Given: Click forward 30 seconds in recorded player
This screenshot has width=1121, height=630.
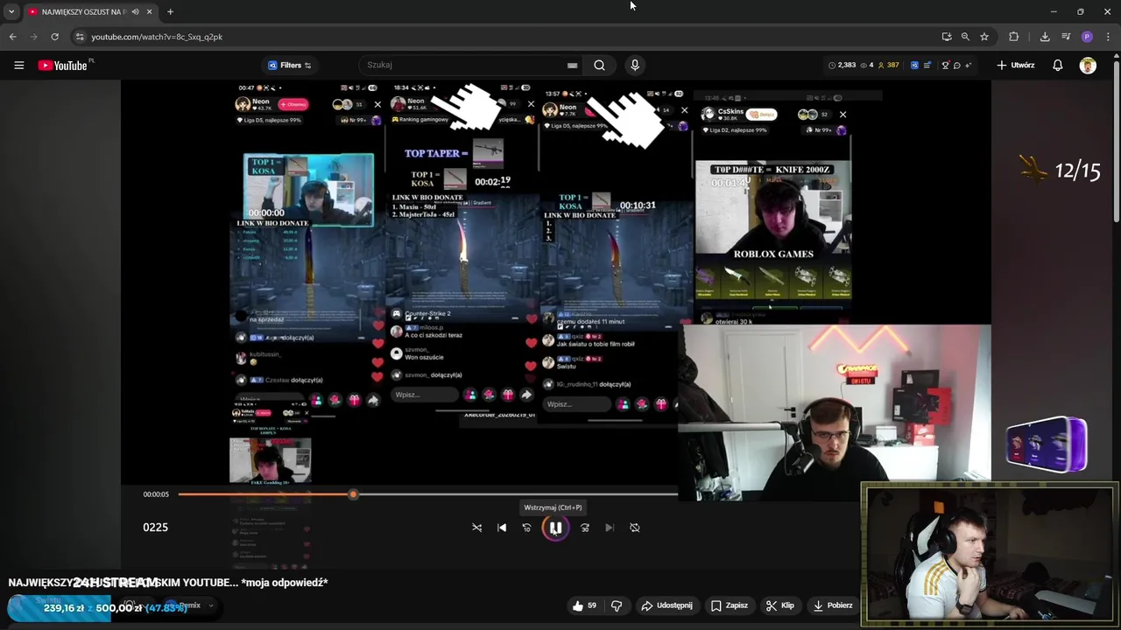Looking at the screenshot, I should coord(585,528).
